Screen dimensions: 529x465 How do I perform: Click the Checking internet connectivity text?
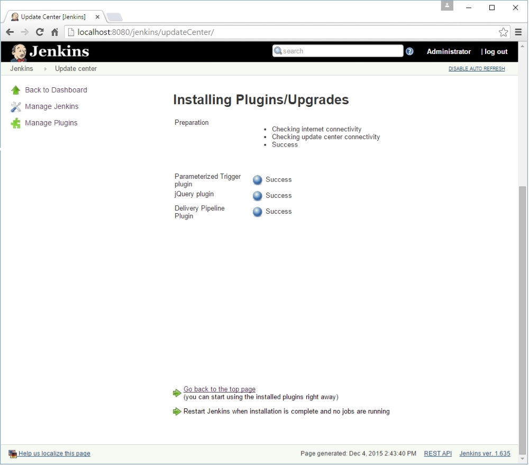[317, 129]
